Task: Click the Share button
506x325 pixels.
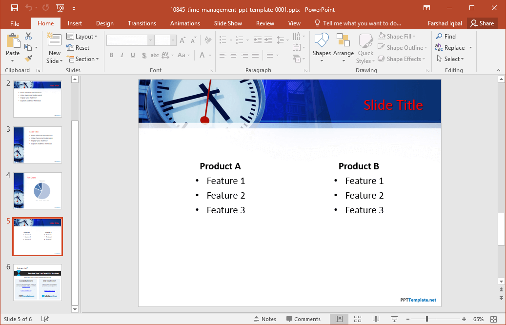Action: coord(482,23)
